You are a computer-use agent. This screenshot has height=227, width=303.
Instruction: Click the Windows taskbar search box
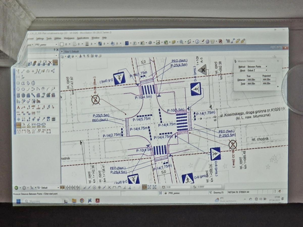pyautogui.click(x=43, y=201)
